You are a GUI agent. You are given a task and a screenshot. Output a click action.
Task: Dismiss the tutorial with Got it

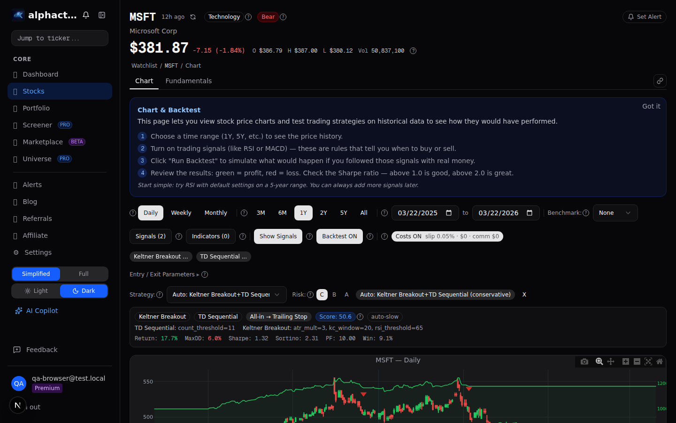(x=651, y=106)
